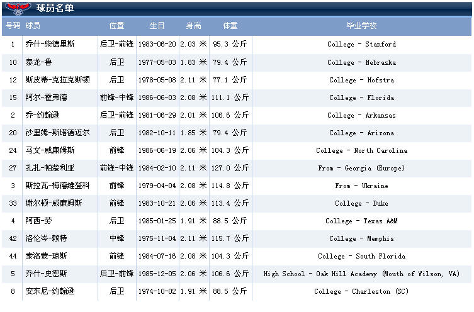Click From - Georgia (Europe) cell

coord(361,168)
